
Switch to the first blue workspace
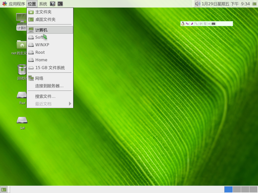(228, 189)
